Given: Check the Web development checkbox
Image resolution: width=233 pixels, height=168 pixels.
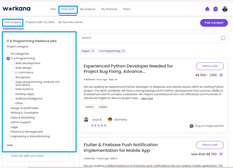Looking at the screenshot, I should [13, 63].
